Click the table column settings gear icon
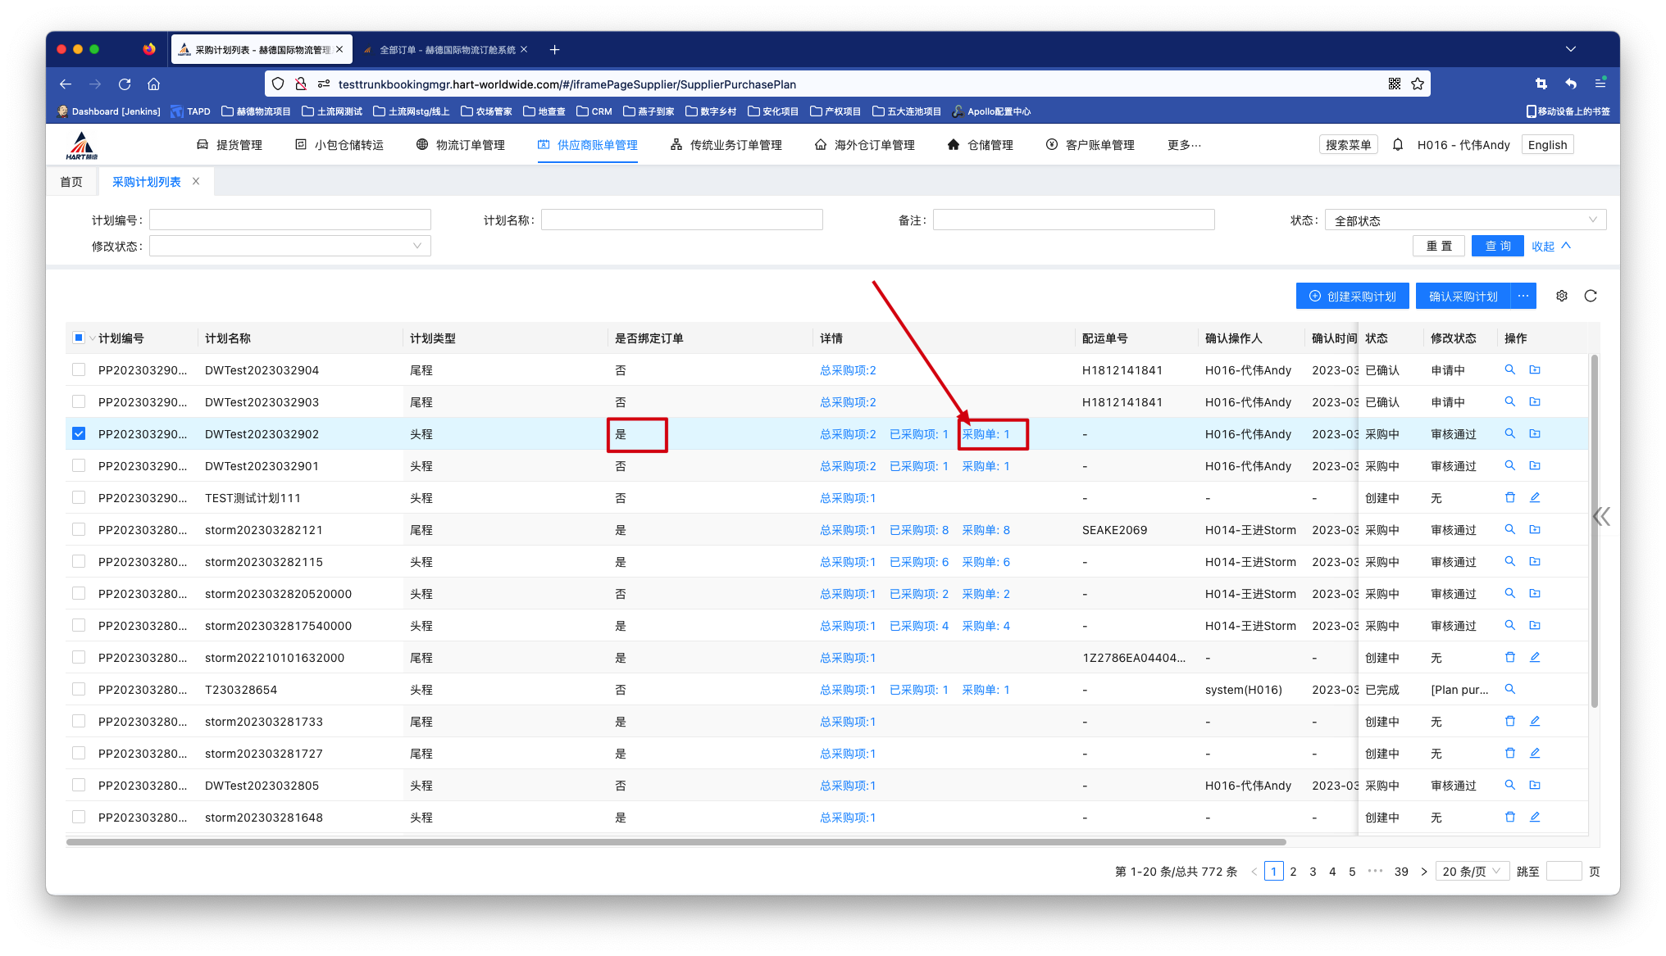Viewport: 1666px width, 956px height. (1561, 296)
